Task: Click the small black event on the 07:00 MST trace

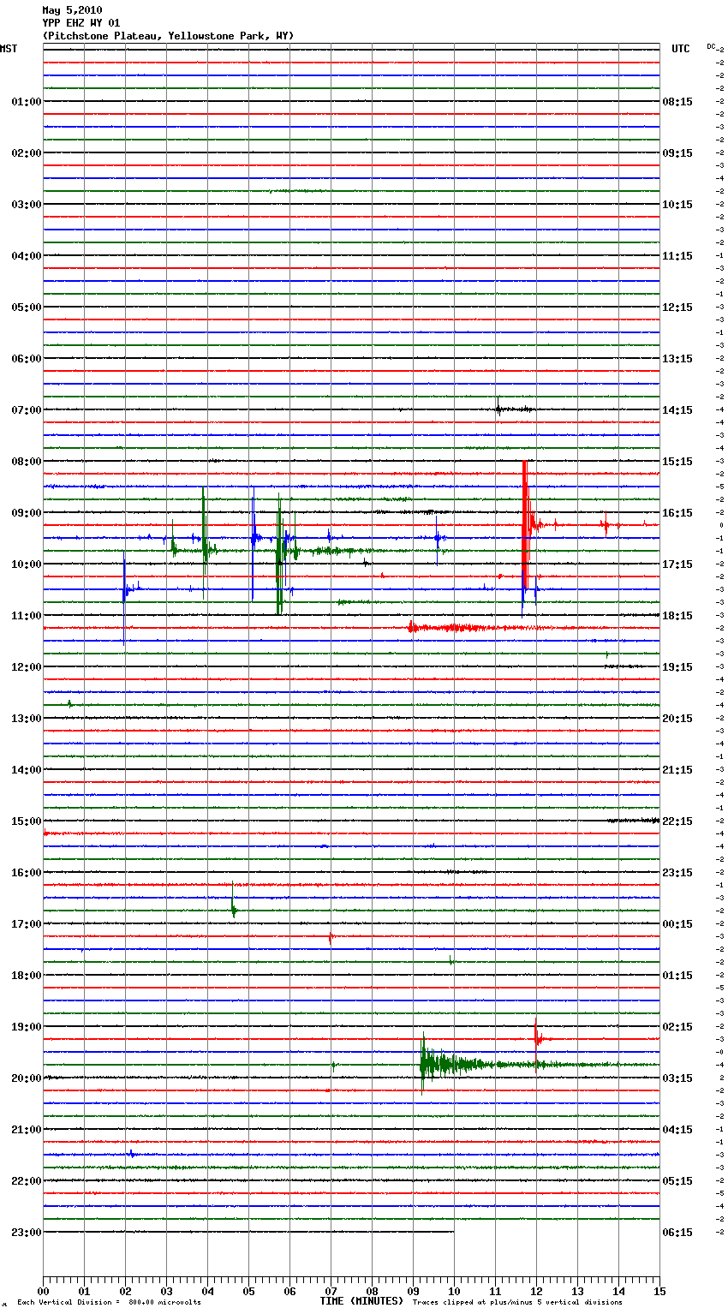Action: click(x=514, y=409)
